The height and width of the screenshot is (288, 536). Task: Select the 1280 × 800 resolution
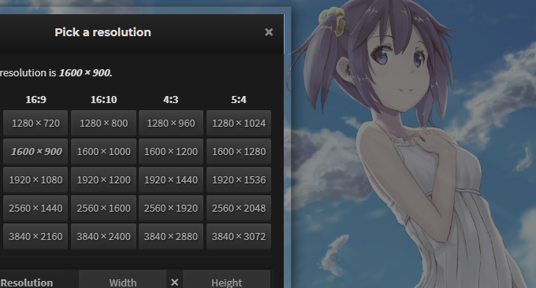[103, 124]
